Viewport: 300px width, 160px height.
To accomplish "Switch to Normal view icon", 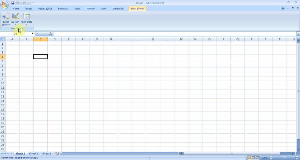I will (x=249, y=158).
